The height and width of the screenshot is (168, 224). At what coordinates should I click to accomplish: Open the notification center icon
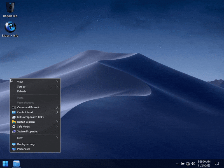[217, 164]
